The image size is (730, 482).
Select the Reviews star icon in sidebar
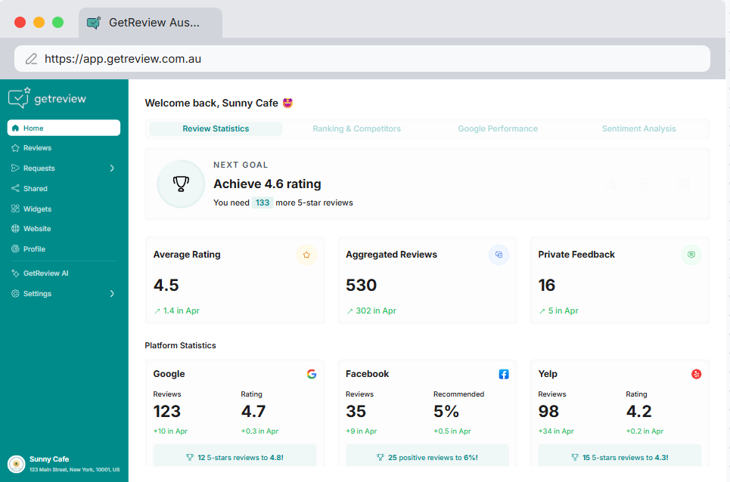15,147
